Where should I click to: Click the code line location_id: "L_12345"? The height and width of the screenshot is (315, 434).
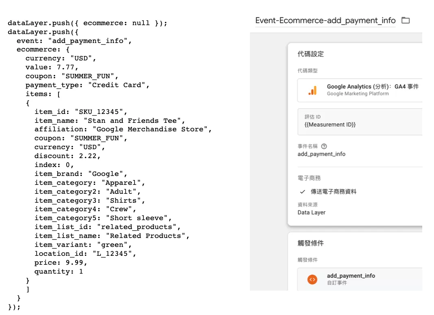(x=85, y=254)
